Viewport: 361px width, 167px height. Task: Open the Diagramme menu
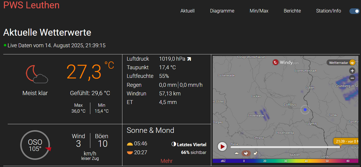222,11
